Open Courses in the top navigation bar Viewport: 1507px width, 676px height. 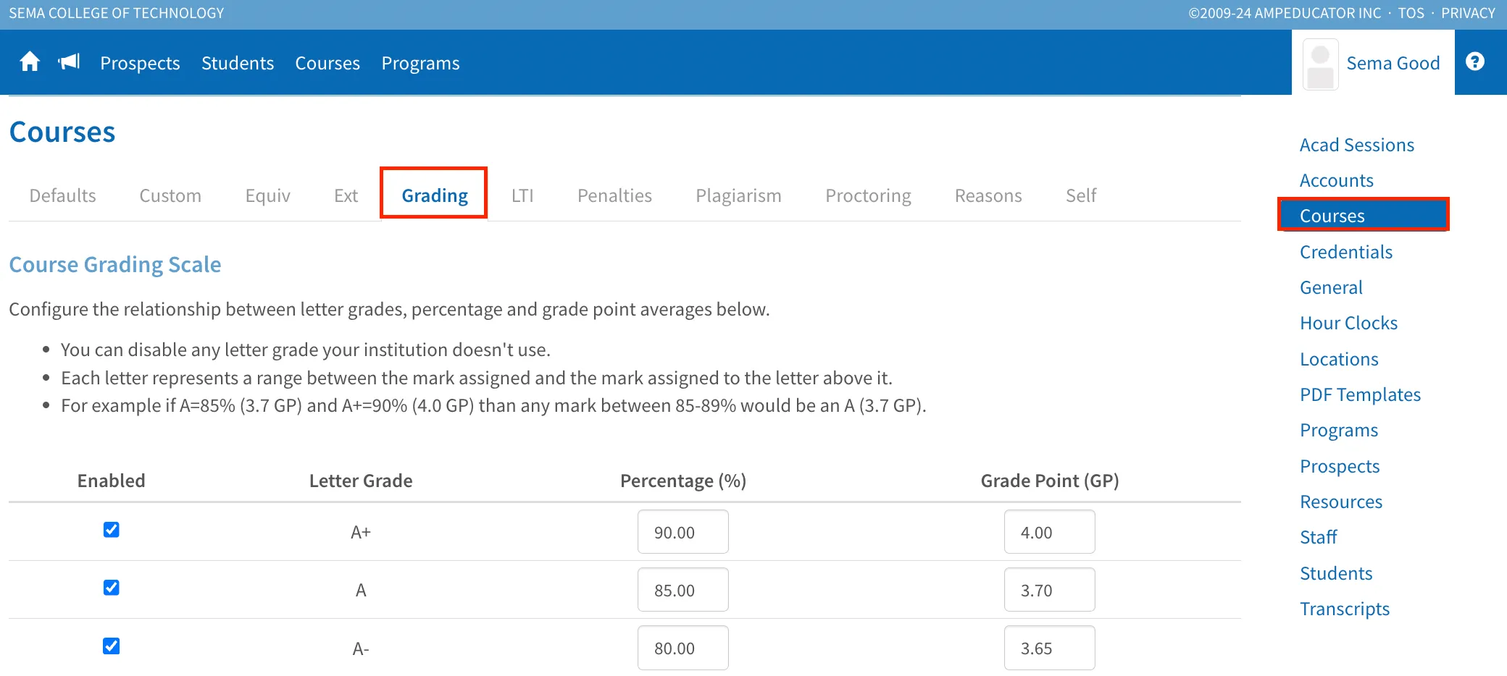[x=327, y=63]
